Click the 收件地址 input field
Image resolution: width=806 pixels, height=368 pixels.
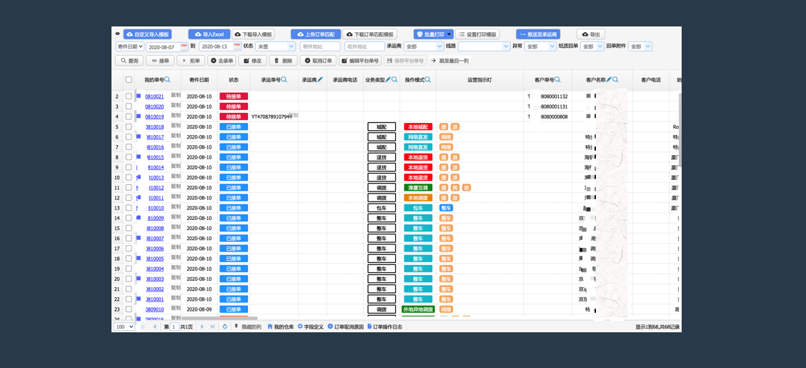pyautogui.click(x=364, y=46)
